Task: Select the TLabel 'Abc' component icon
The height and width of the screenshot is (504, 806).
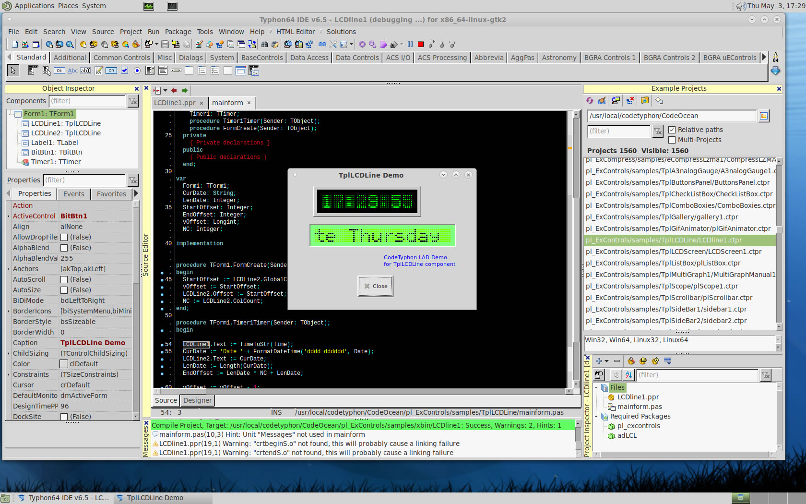Action: pos(72,71)
